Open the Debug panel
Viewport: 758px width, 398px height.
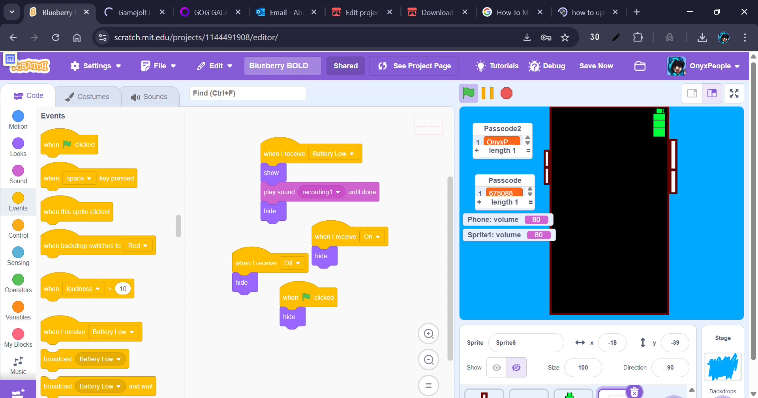(x=547, y=66)
